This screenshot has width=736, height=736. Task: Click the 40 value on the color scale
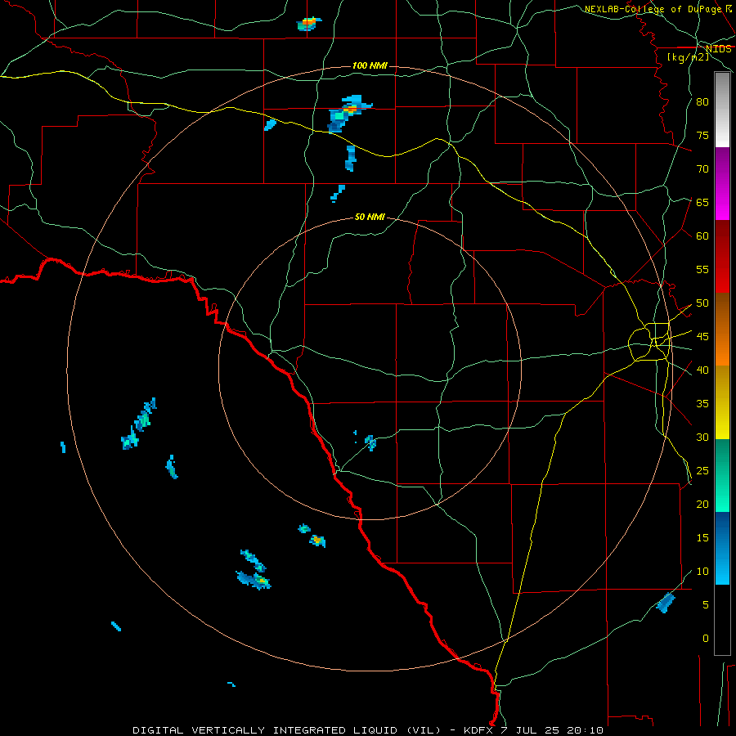tap(702, 370)
